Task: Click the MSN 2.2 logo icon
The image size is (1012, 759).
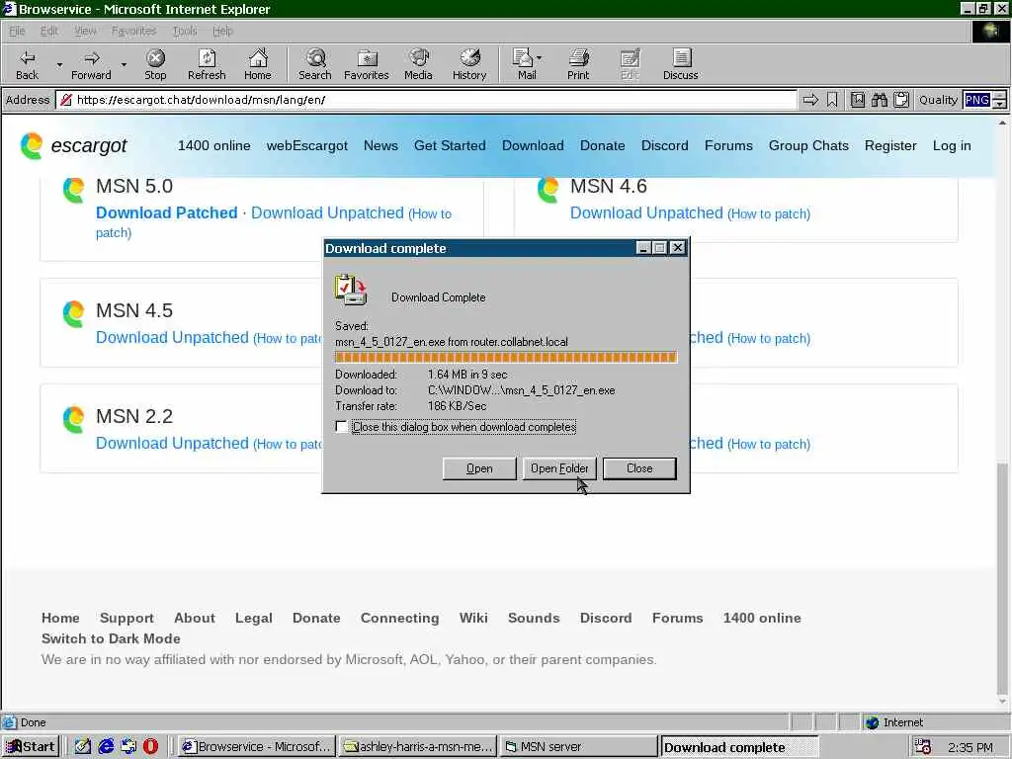Action: click(x=73, y=419)
